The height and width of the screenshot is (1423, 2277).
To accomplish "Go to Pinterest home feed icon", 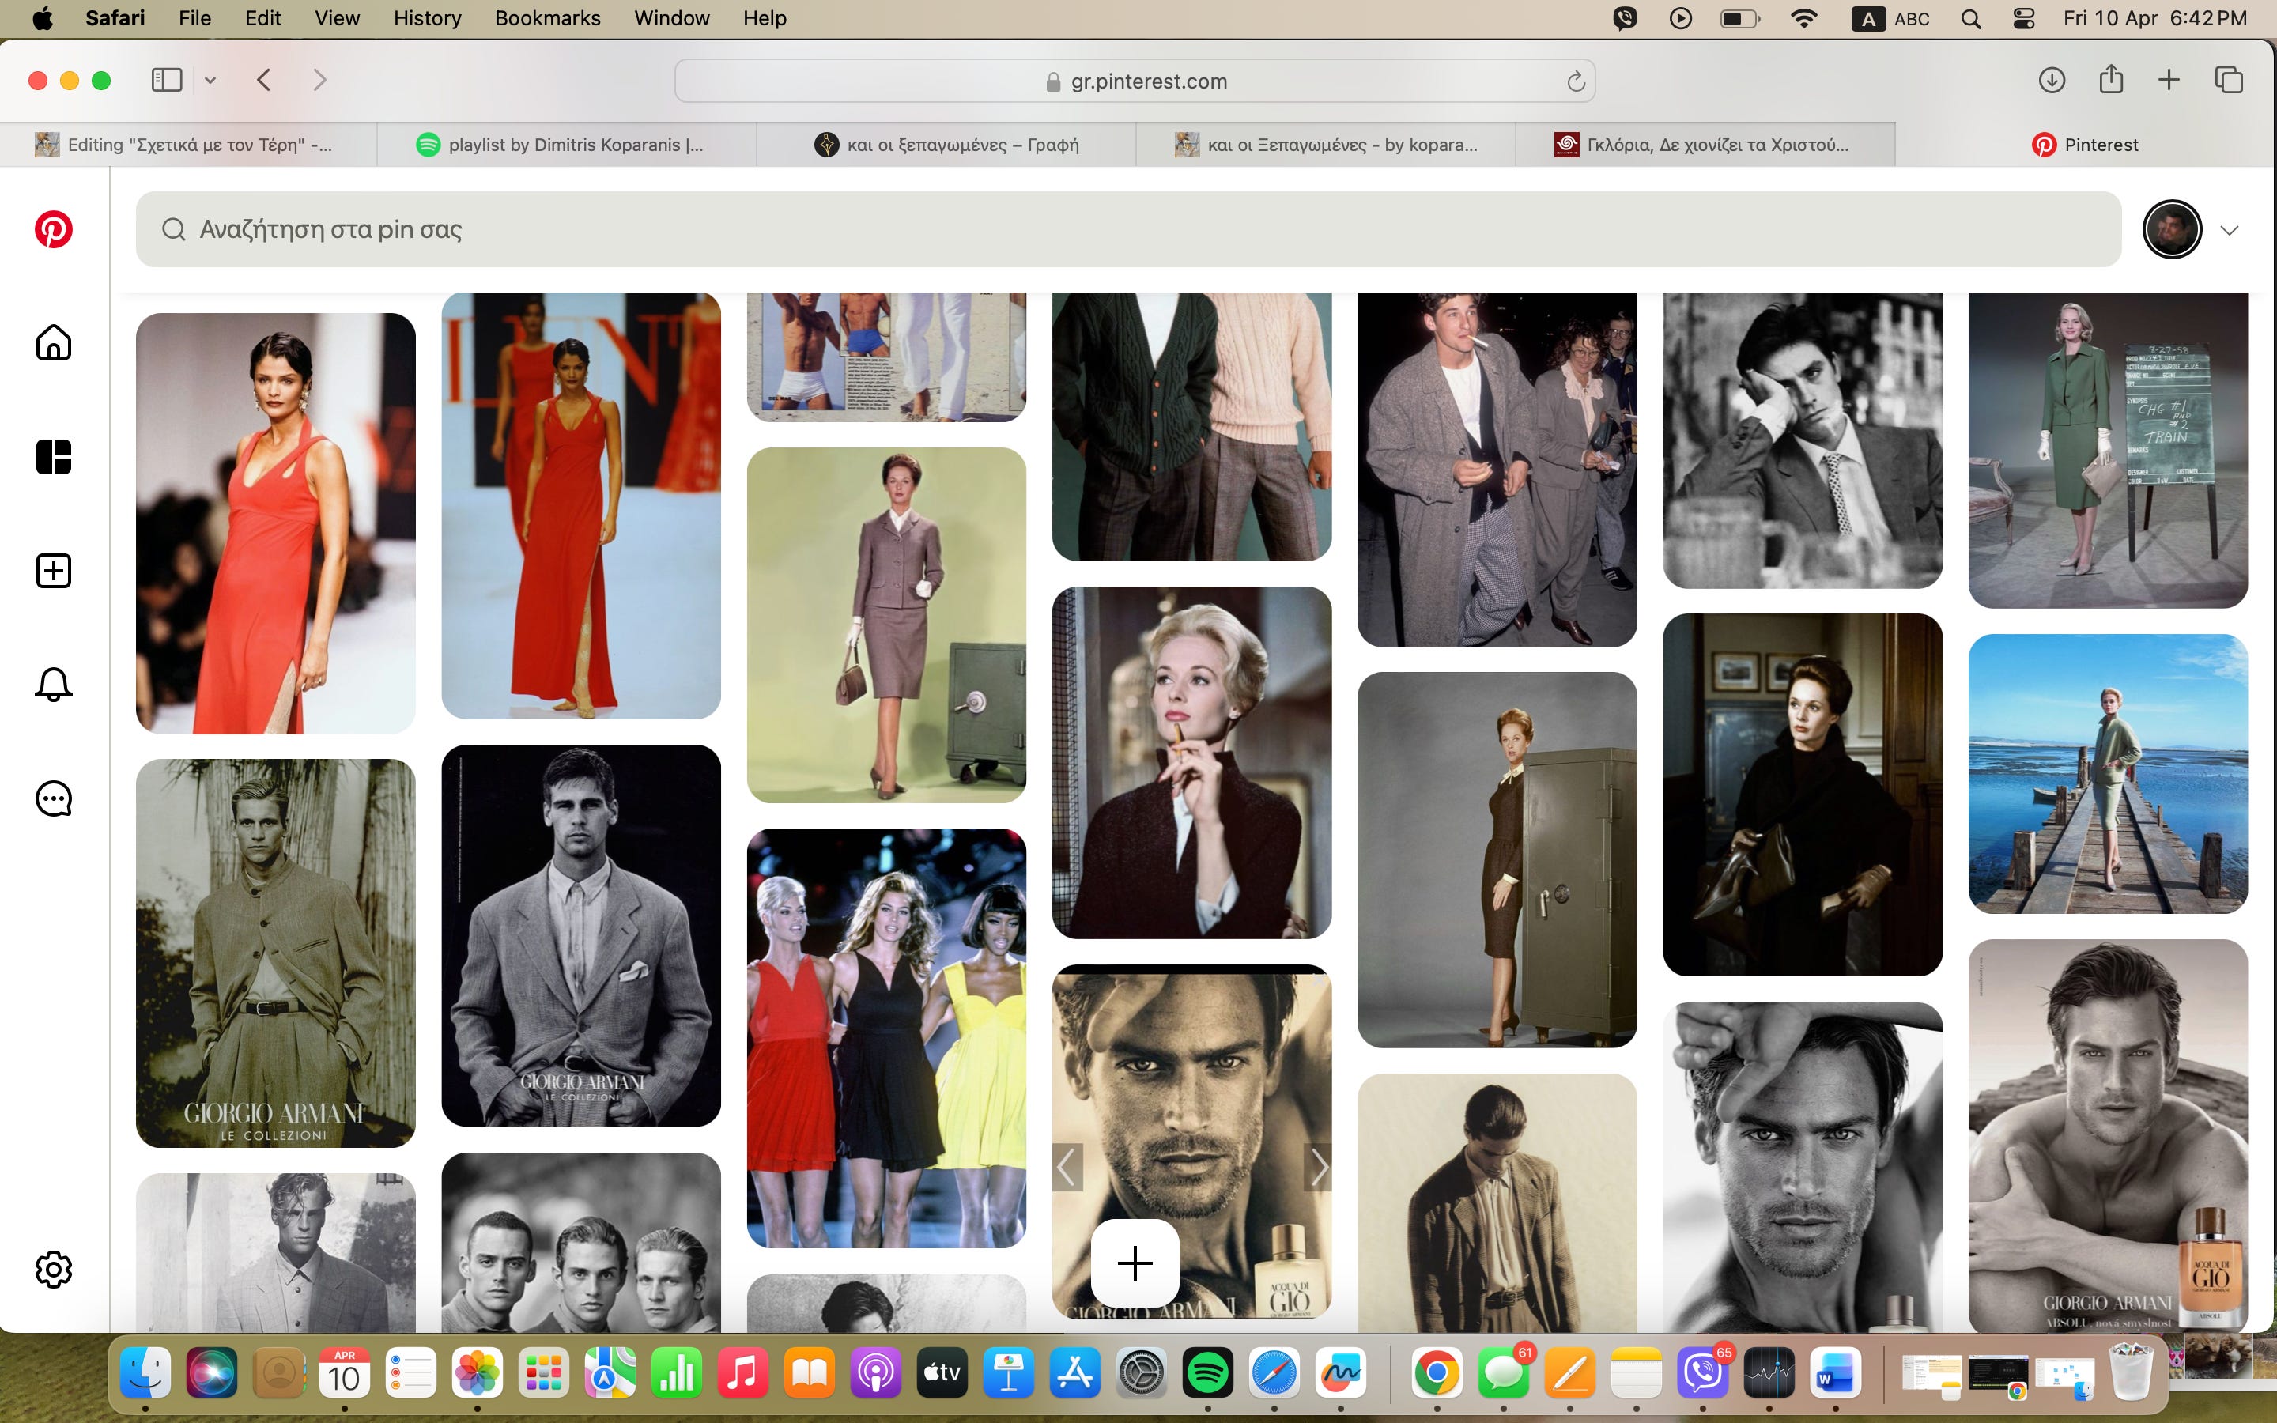I will pyautogui.click(x=54, y=342).
